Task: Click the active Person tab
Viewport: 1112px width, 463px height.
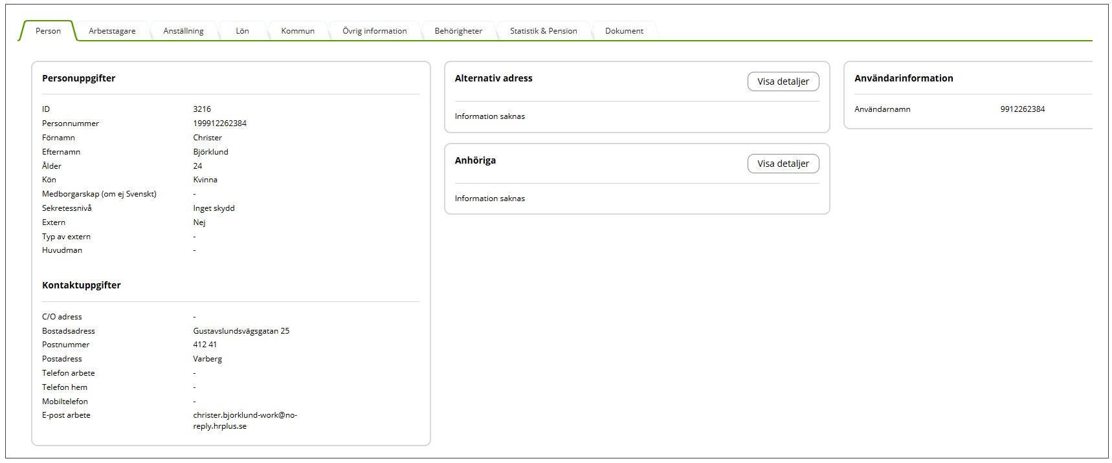Action: pyautogui.click(x=48, y=31)
